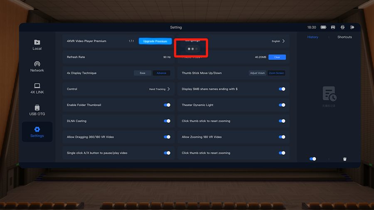Click the exit app icon in top bar
This screenshot has height=210, width=374.
pos(352,27)
